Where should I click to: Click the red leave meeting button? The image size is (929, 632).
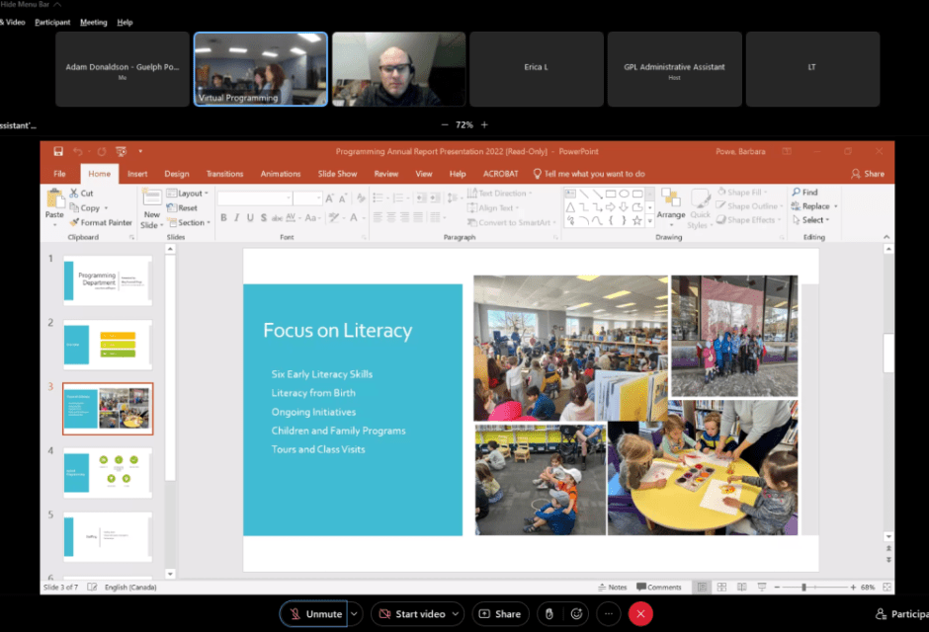(x=640, y=614)
